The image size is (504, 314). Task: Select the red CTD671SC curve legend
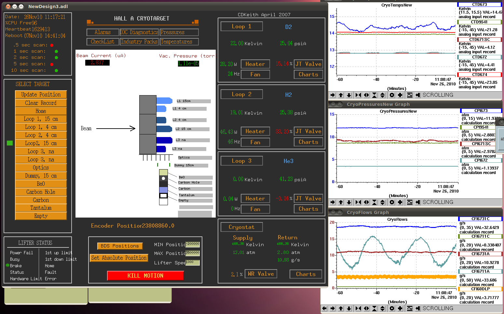tap(480, 40)
